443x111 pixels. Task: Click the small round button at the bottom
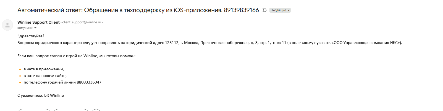click(x=96, y=110)
